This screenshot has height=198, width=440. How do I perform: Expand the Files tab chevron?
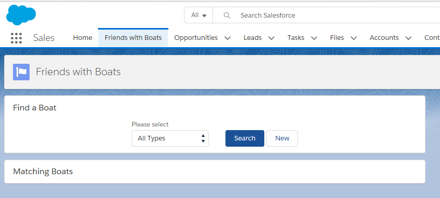pyautogui.click(x=354, y=38)
